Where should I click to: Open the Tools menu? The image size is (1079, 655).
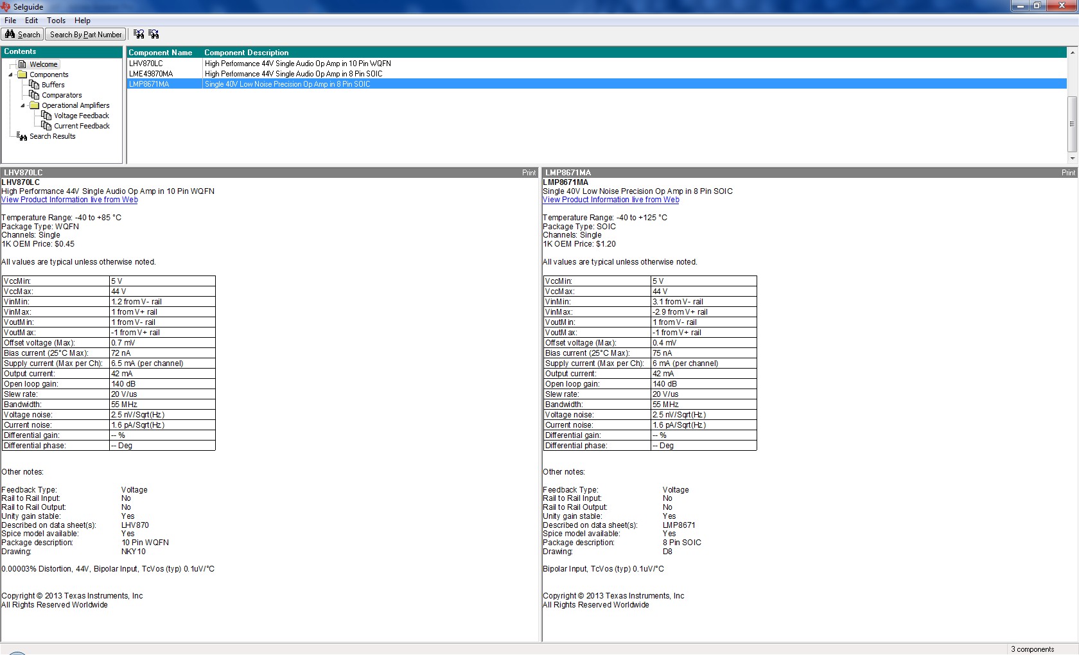tap(56, 21)
